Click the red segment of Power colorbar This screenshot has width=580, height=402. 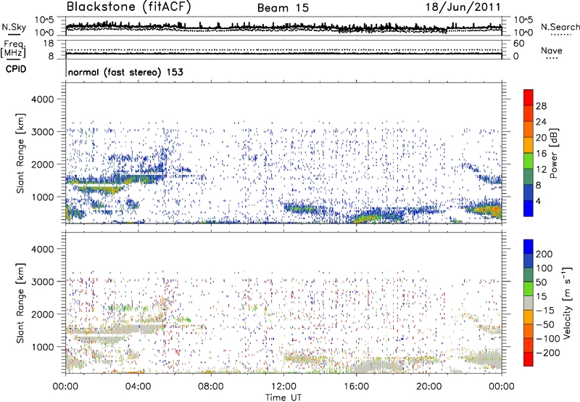529,97
